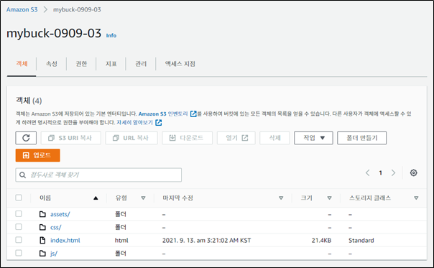
Task: Check the js/ row checkbox
Action: (19, 253)
